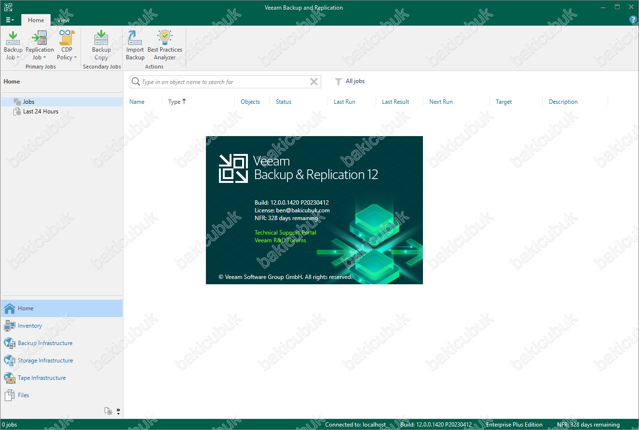Launch the Best Practices Analyzer
639x430 pixels.
point(165,45)
